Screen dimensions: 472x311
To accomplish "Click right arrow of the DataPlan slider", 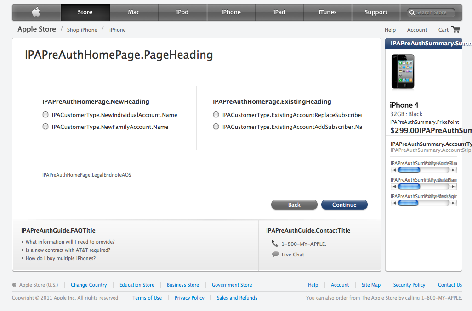I will pyautogui.click(x=453, y=187).
